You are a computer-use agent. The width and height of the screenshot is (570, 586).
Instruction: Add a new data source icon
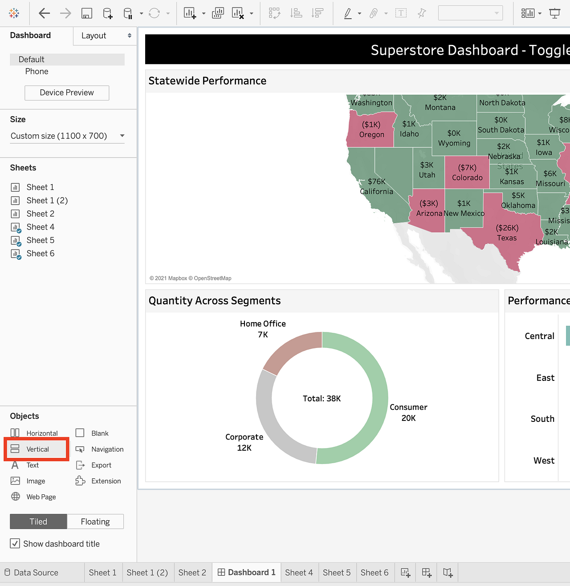click(108, 13)
